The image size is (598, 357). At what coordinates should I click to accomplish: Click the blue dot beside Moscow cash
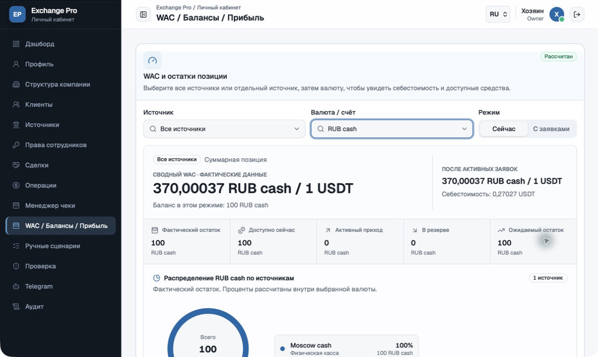coord(282,349)
